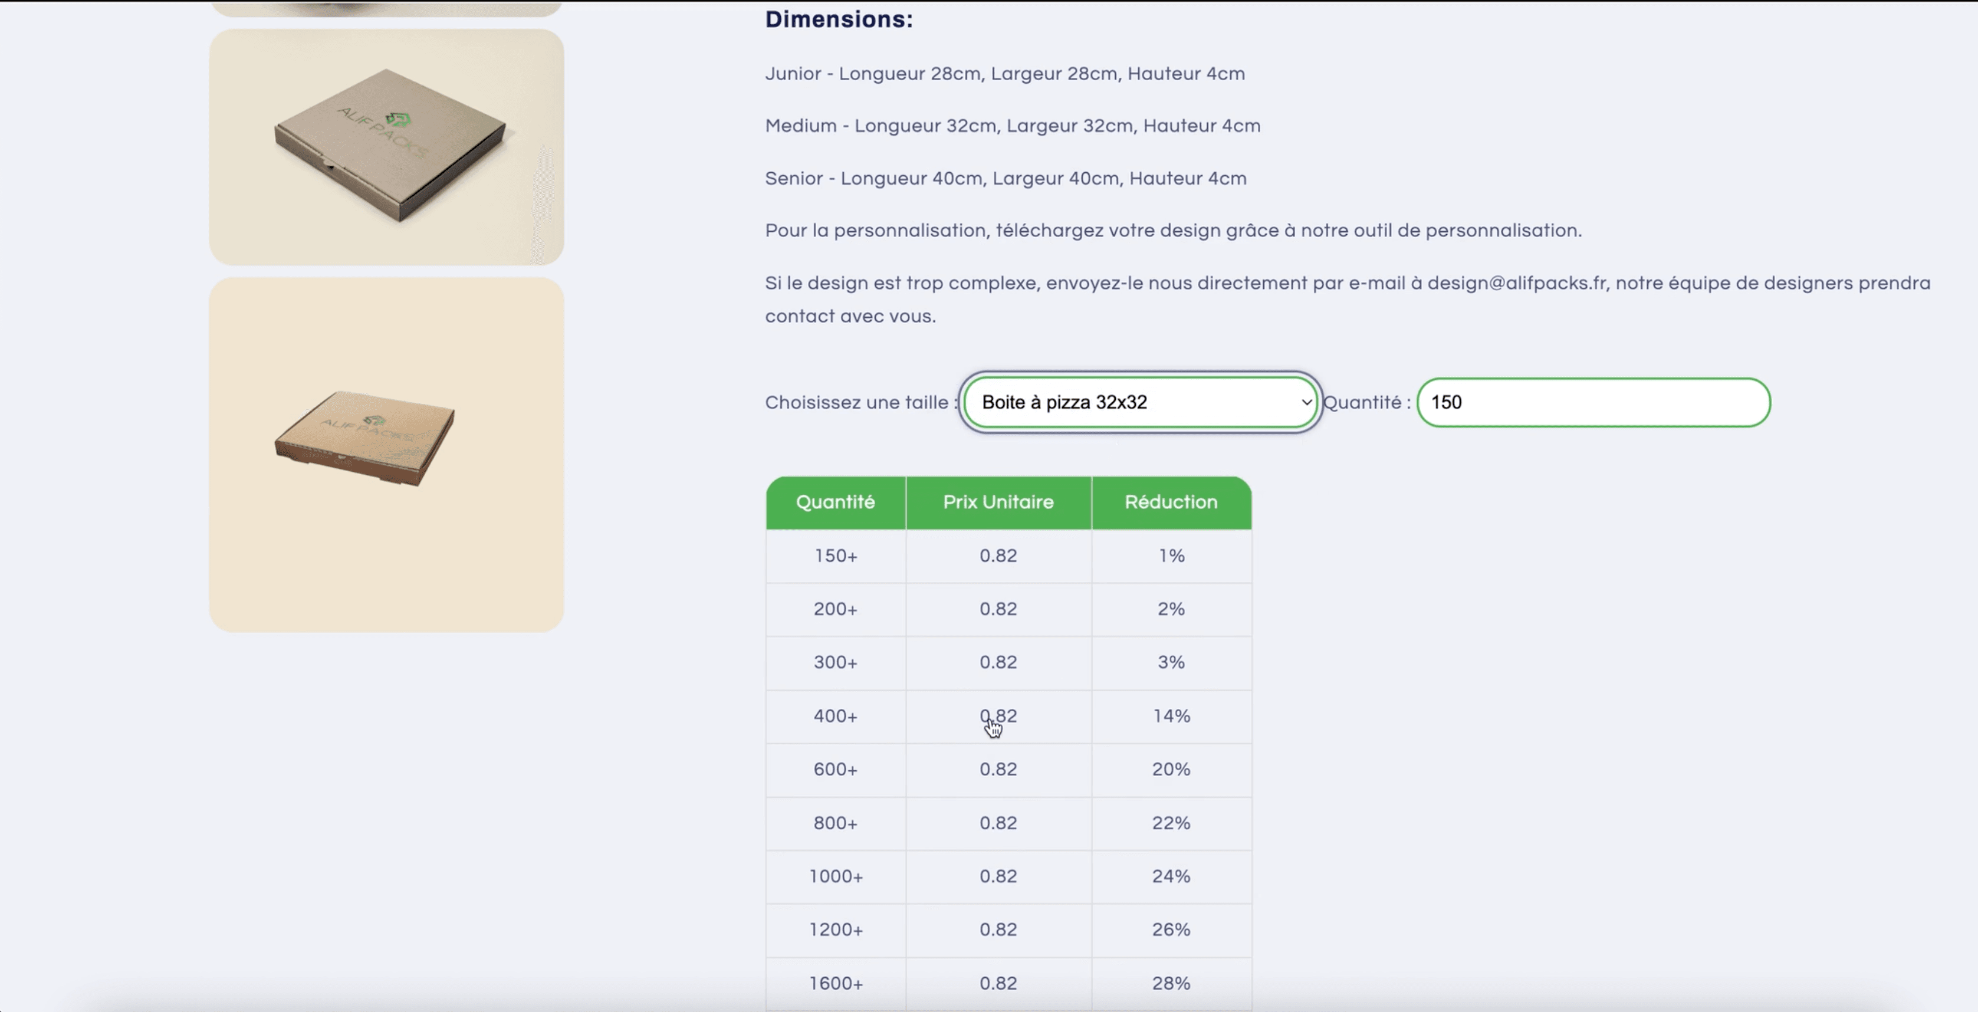Select the 800+ quantity tier
Screen dimensions: 1978x1012
point(1009,823)
